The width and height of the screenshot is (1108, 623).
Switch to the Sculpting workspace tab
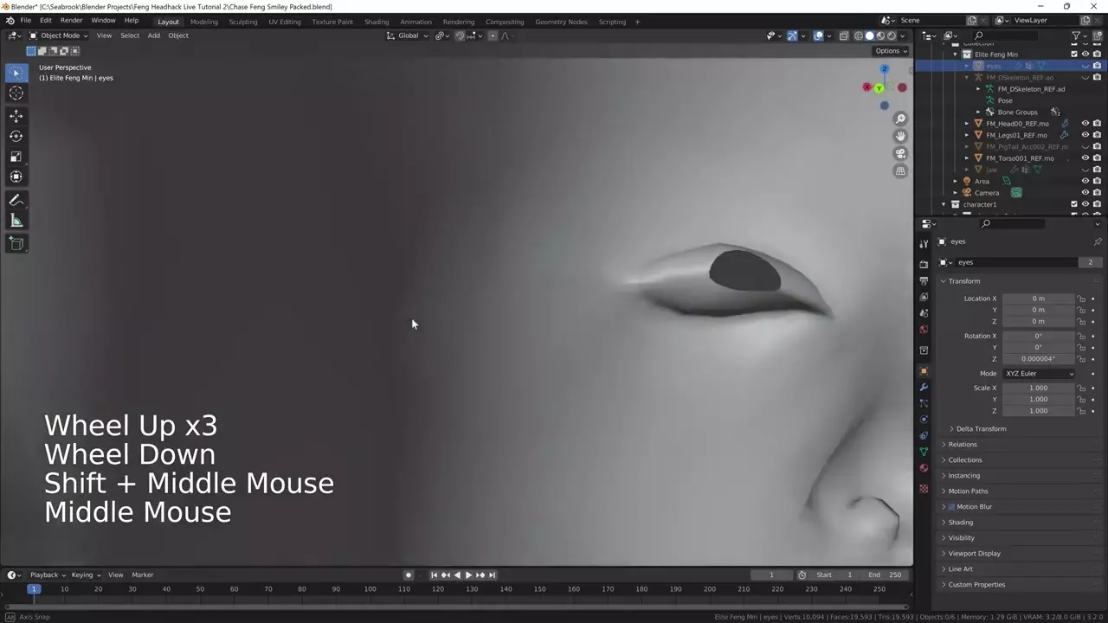click(x=242, y=22)
